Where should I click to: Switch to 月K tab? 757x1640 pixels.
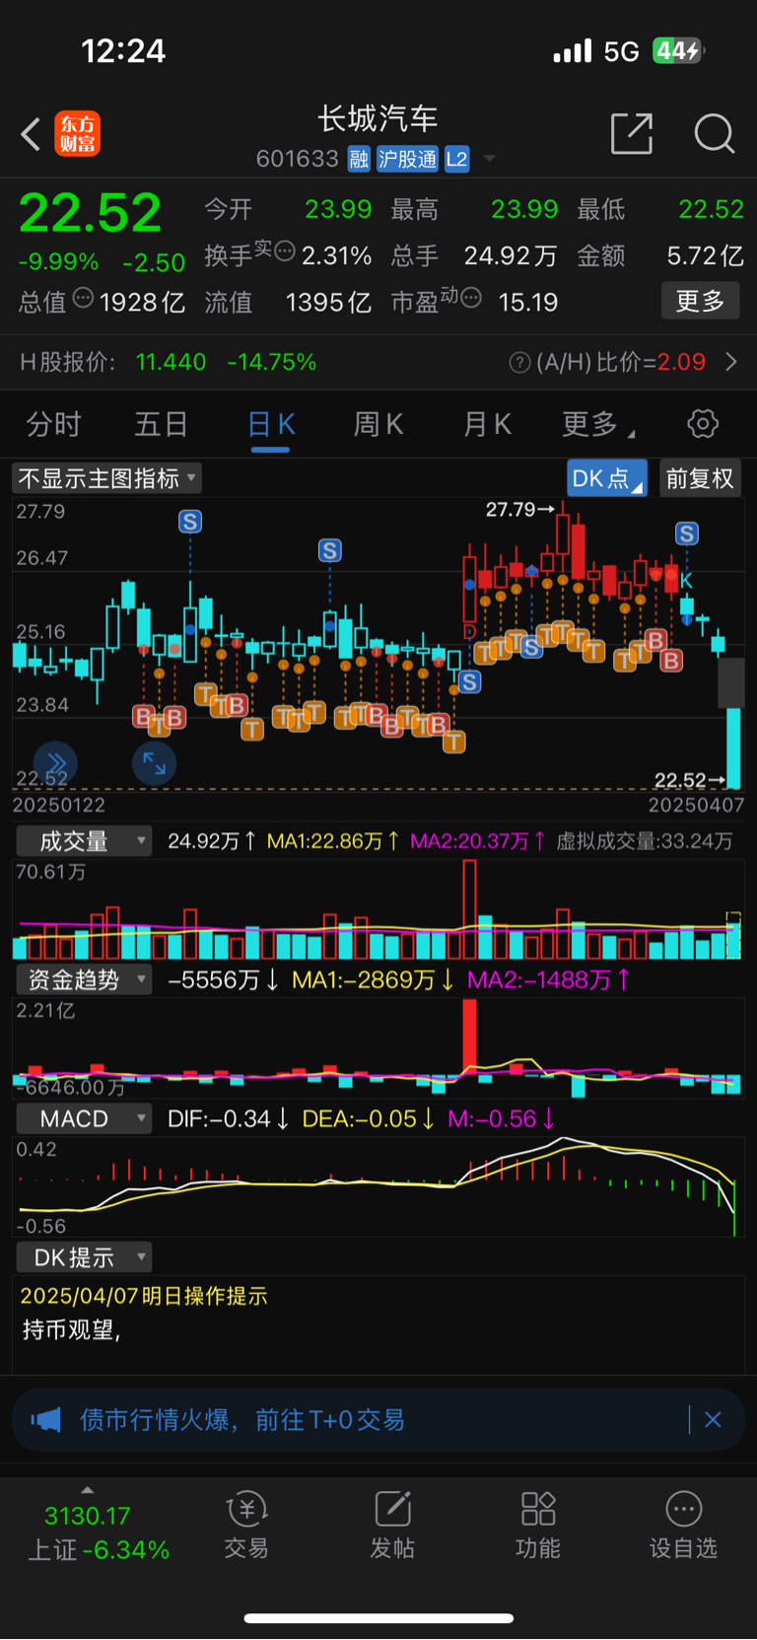(x=487, y=425)
